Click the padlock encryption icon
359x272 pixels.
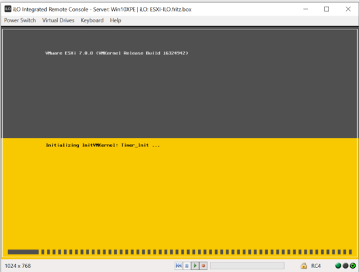(x=304, y=266)
